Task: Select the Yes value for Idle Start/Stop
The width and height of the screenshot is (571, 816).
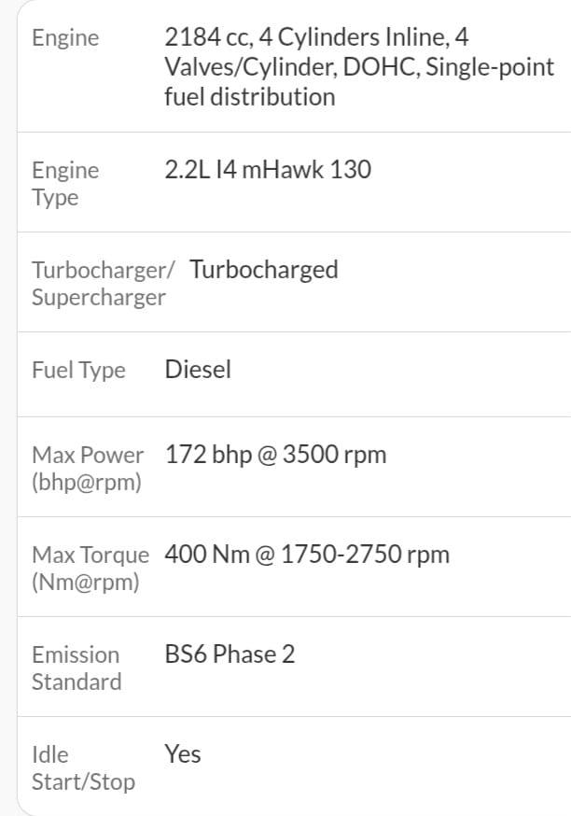Action: [183, 753]
